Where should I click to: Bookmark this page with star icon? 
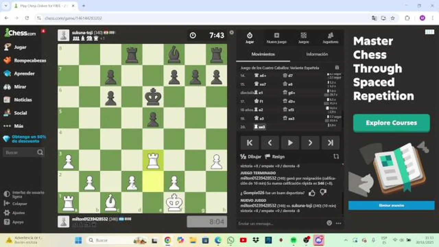coord(393,18)
